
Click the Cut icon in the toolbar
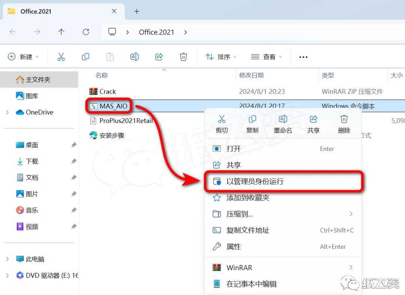[61, 57]
